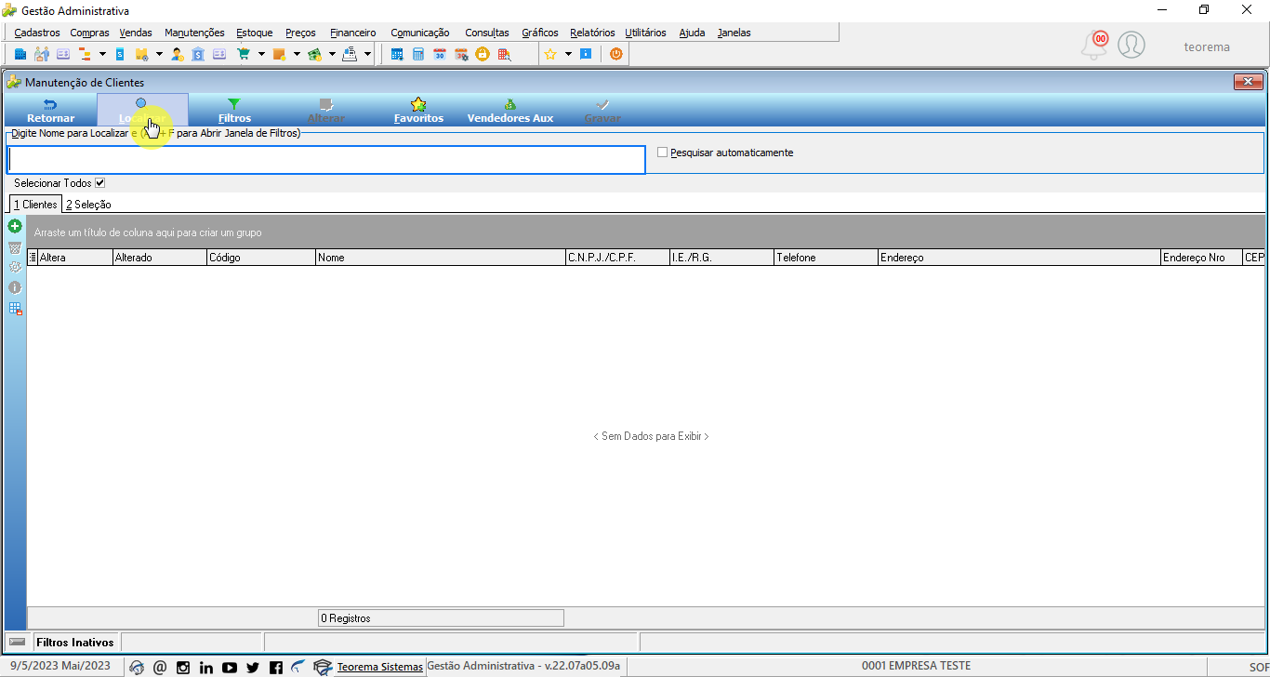Click the green plus add icon
Screen dimensions: 1270x677
[x=15, y=226]
